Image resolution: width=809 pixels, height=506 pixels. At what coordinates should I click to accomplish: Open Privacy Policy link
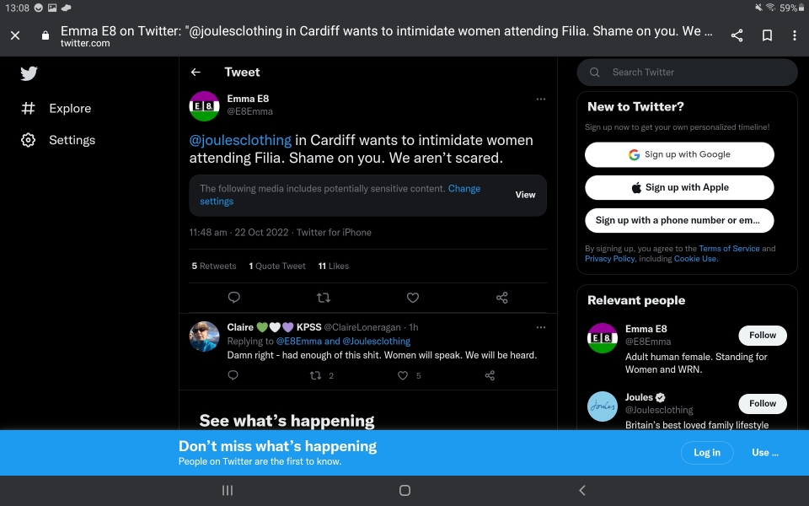609,259
